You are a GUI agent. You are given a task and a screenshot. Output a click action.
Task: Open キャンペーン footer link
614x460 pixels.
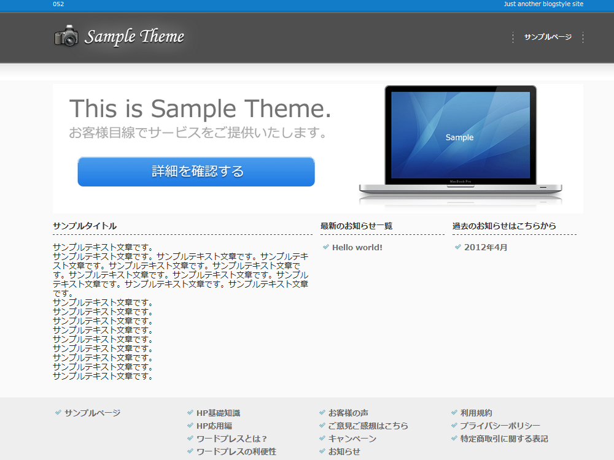352,439
